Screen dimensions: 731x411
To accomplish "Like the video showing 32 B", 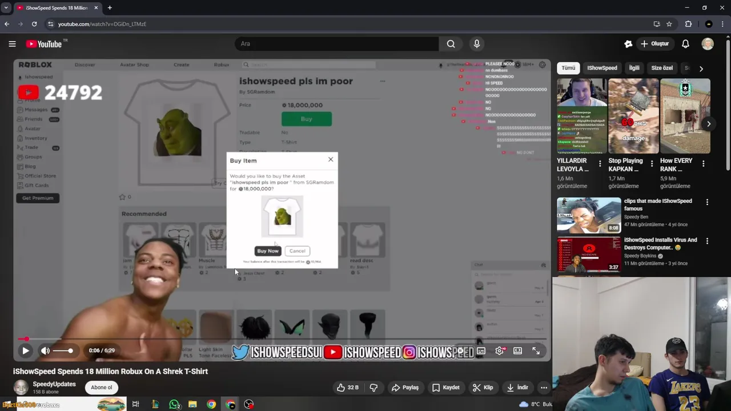I will (x=348, y=388).
